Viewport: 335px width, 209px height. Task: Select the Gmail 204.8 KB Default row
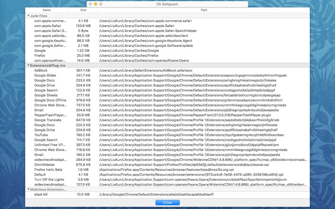pyautogui.click(x=167, y=110)
